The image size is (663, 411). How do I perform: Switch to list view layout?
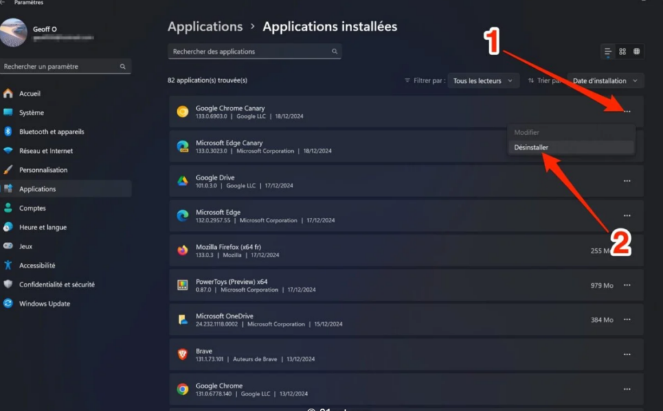[x=607, y=52]
